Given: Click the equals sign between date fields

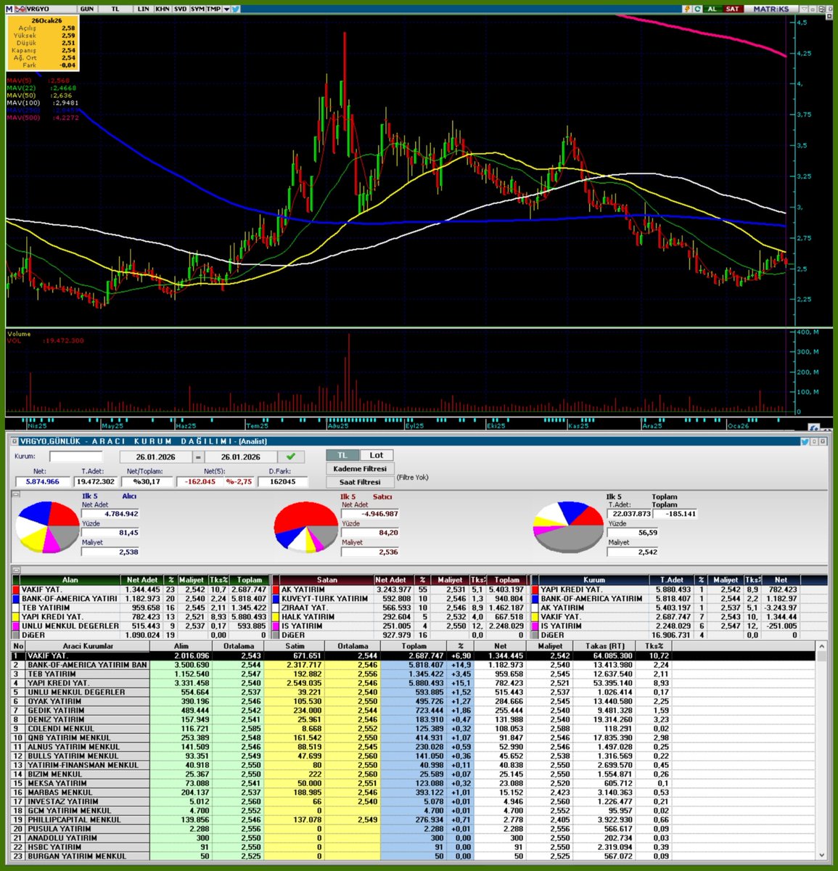Looking at the screenshot, I should pos(198,457).
